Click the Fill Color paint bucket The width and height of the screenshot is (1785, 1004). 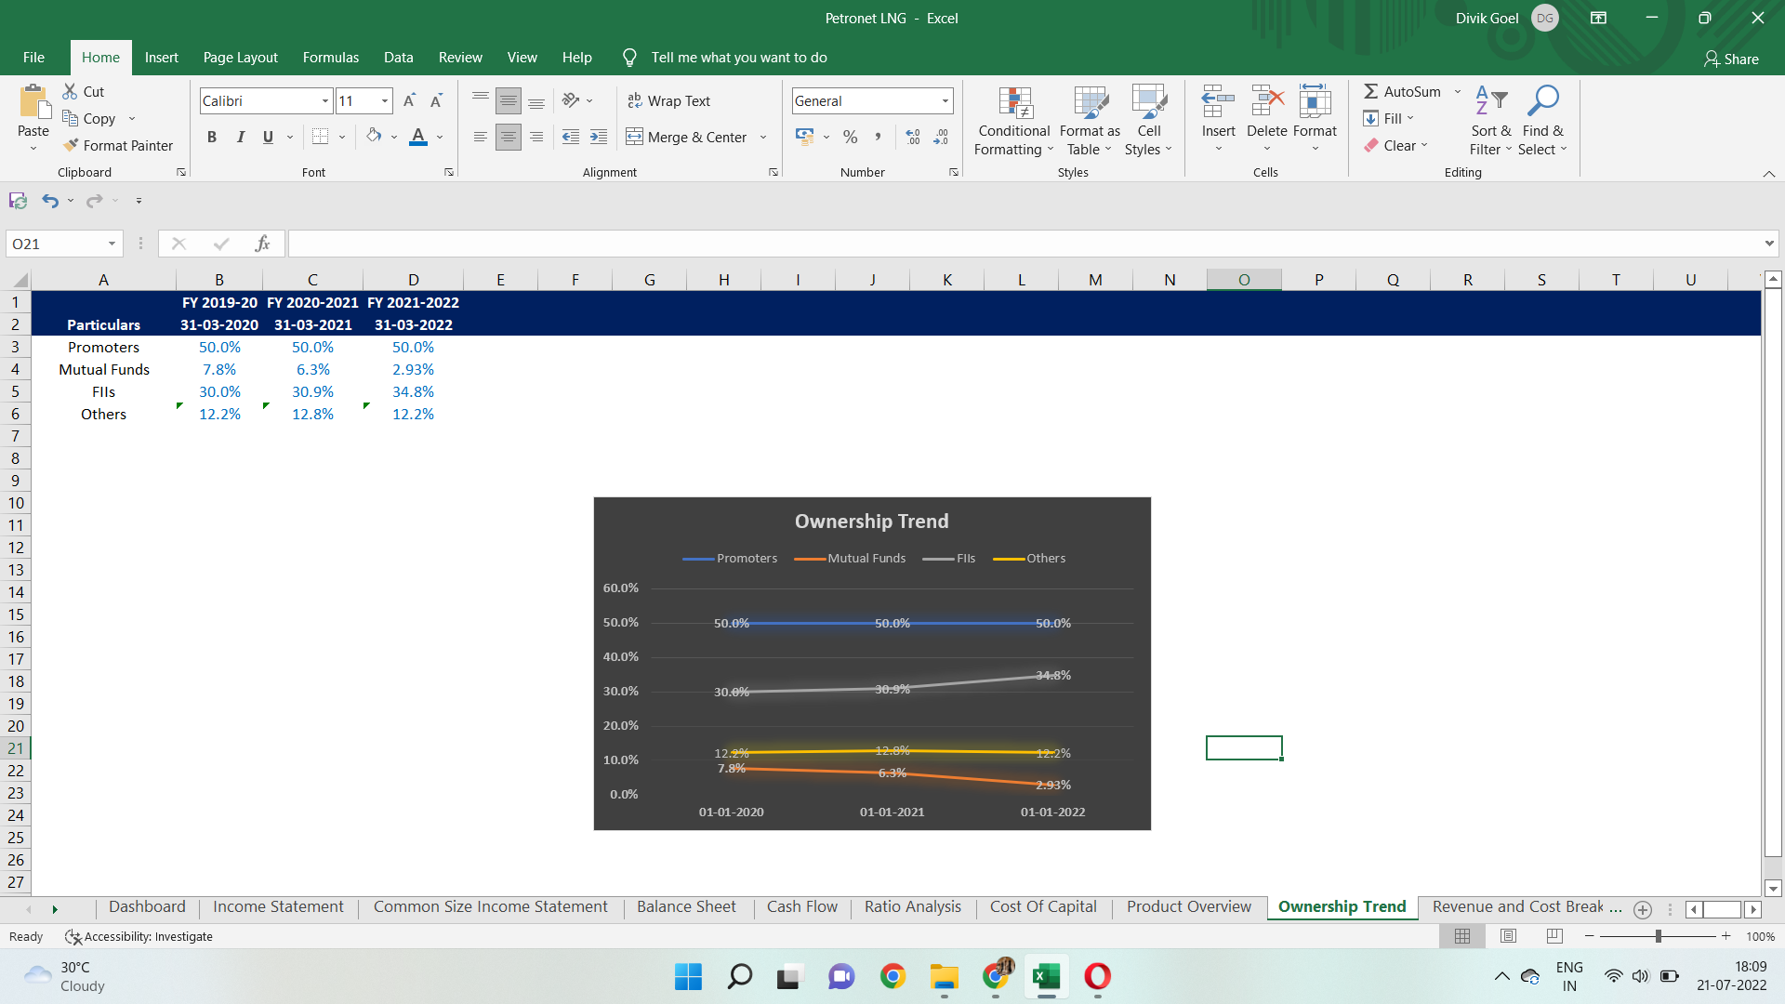pos(374,137)
